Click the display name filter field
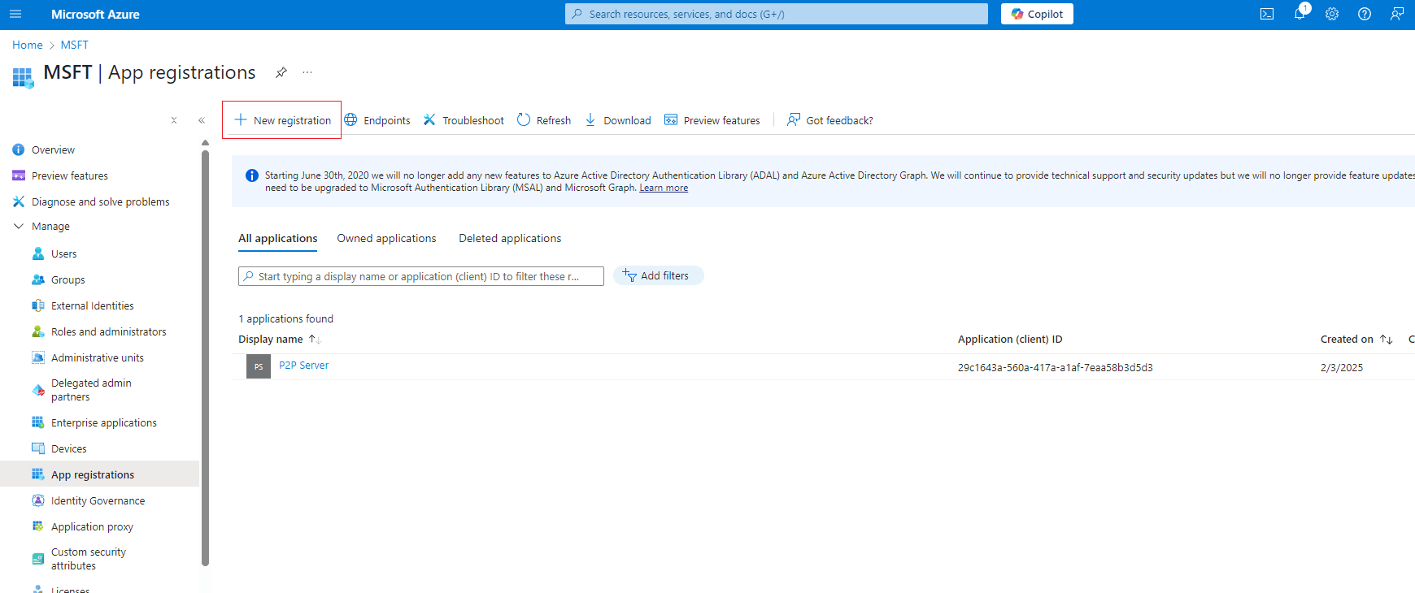Image resolution: width=1415 pixels, height=593 pixels. 421,276
